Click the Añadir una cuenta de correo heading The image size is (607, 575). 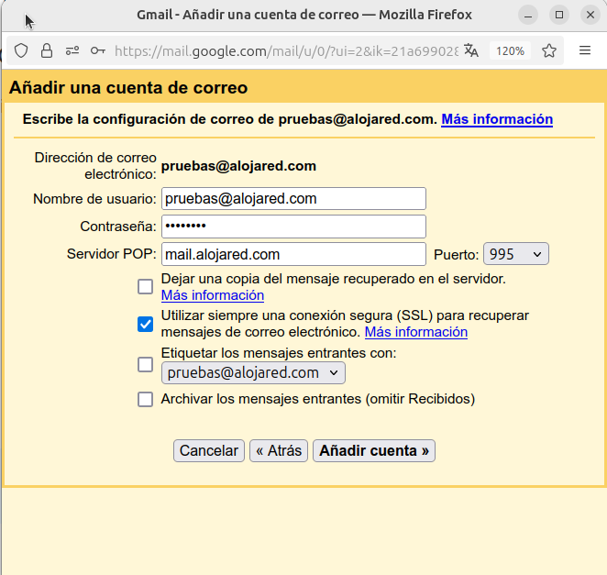coord(128,87)
